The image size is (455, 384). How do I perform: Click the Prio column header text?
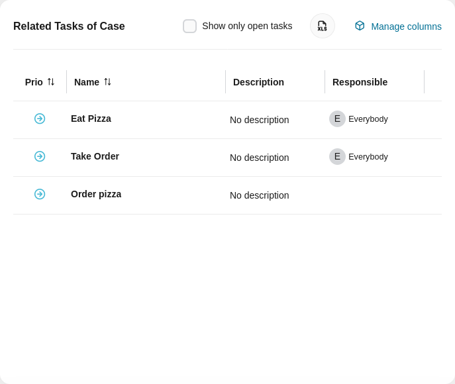point(34,82)
